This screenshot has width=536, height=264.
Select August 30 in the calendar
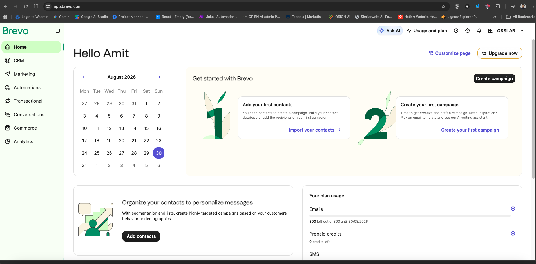tap(159, 153)
